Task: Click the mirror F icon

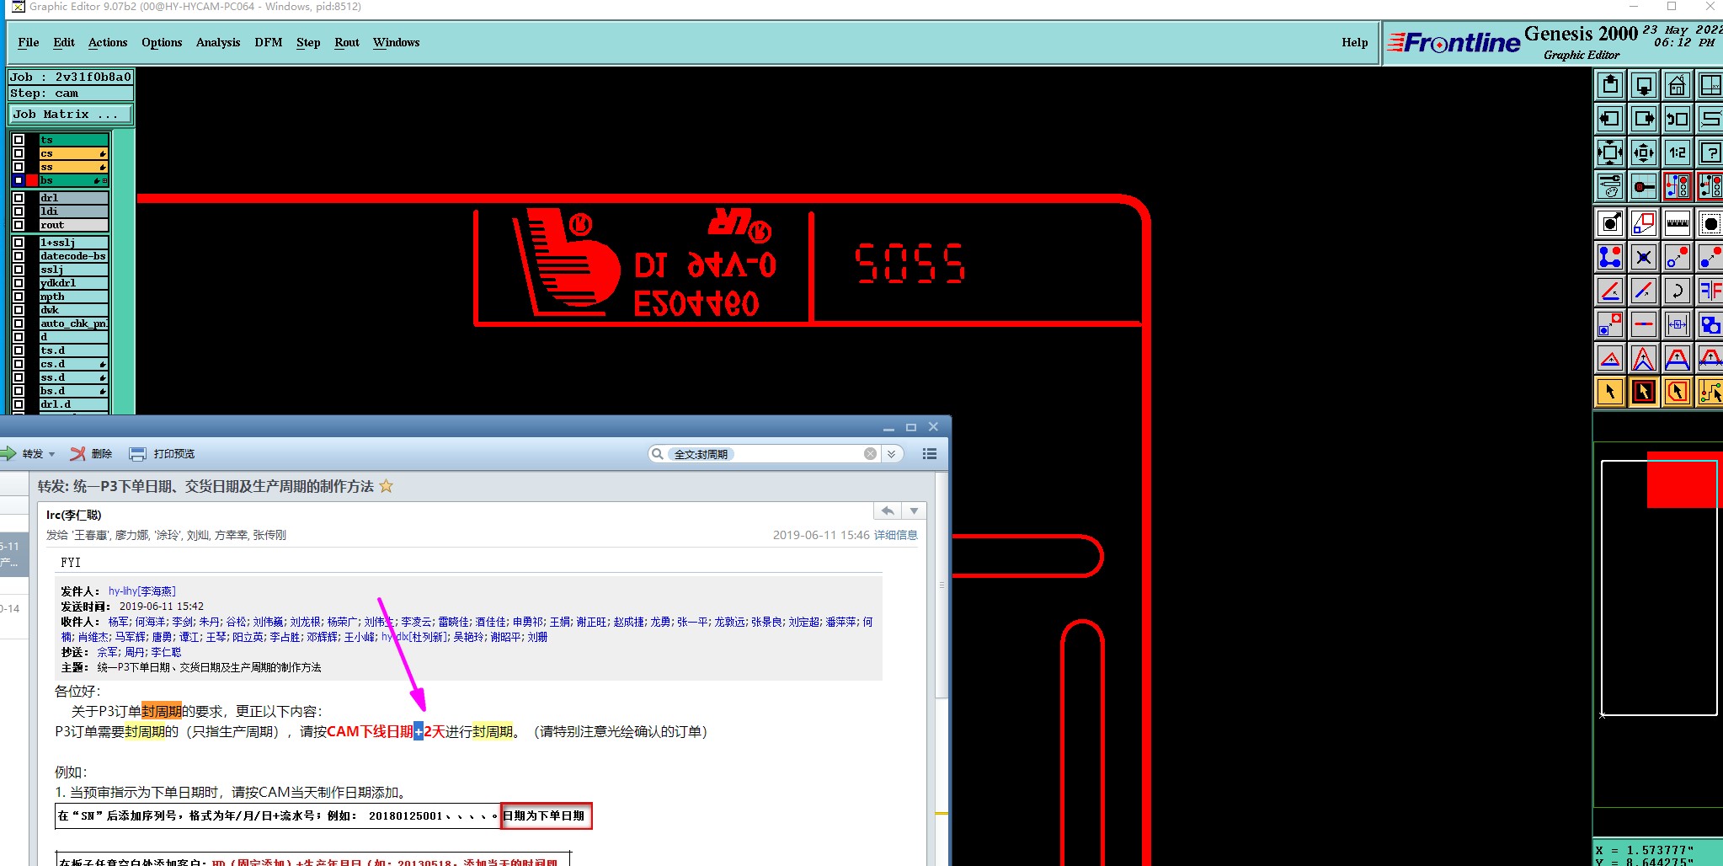Action: (x=1710, y=291)
